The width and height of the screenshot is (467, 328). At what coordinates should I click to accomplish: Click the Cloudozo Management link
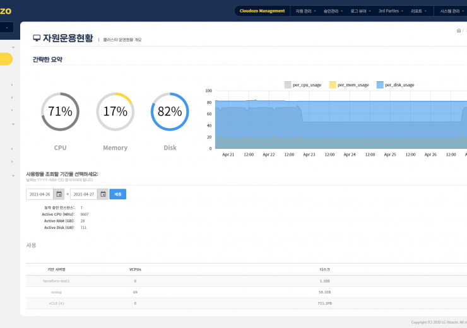click(x=262, y=11)
